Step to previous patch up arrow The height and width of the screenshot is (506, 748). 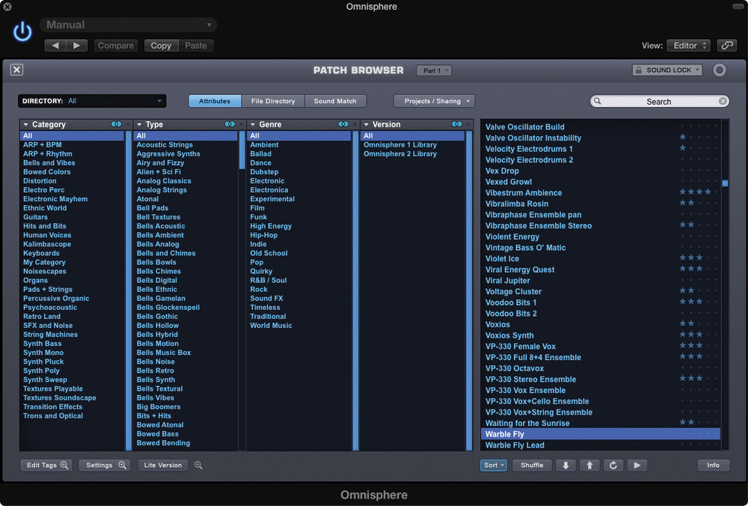point(589,465)
